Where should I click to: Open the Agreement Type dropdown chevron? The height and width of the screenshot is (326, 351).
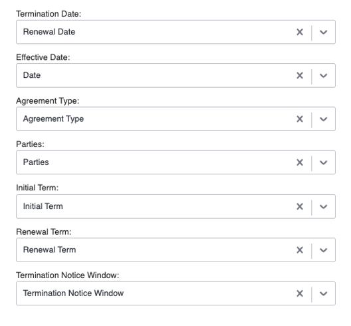click(x=323, y=119)
